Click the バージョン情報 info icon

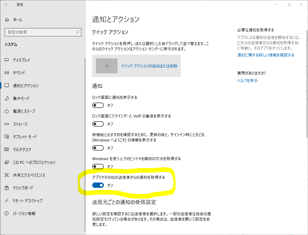[x=7, y=213]
